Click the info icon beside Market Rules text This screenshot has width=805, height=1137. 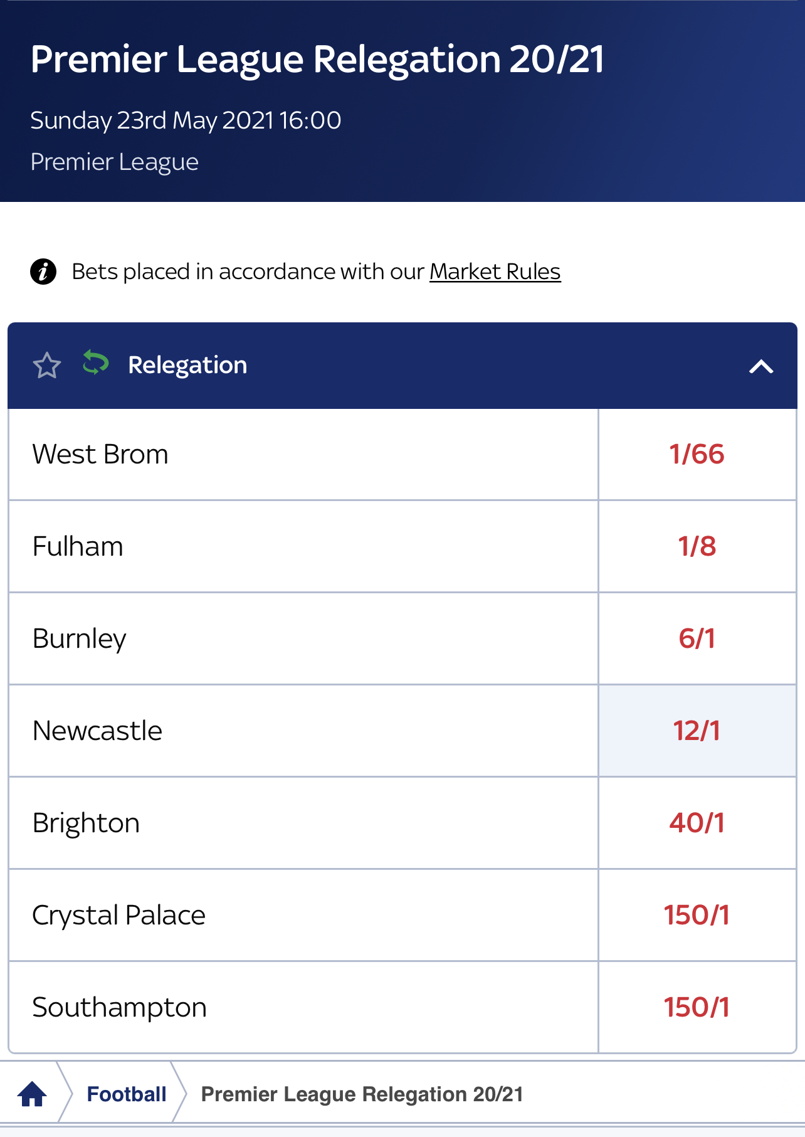(43, 272)
